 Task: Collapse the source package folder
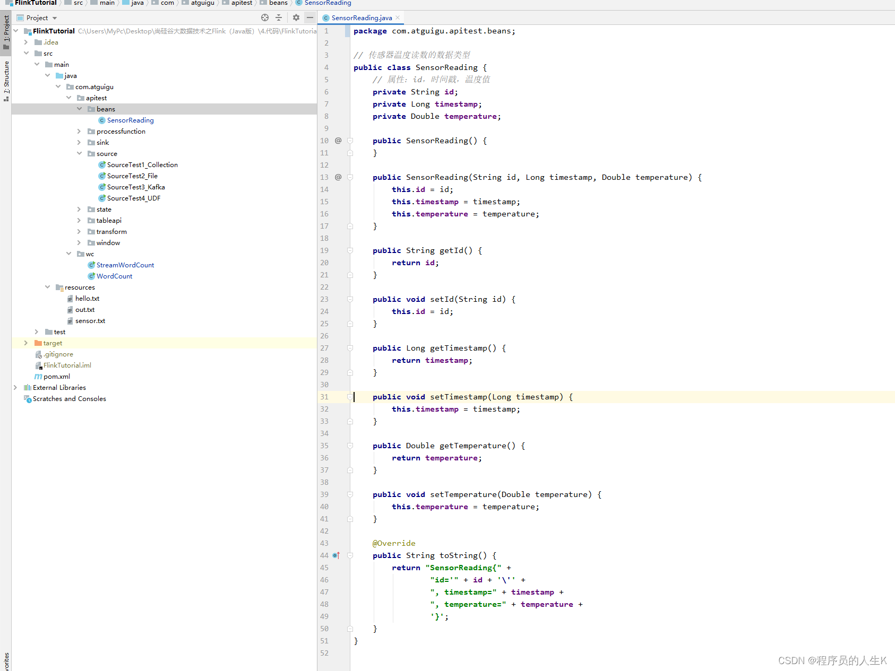79,154
